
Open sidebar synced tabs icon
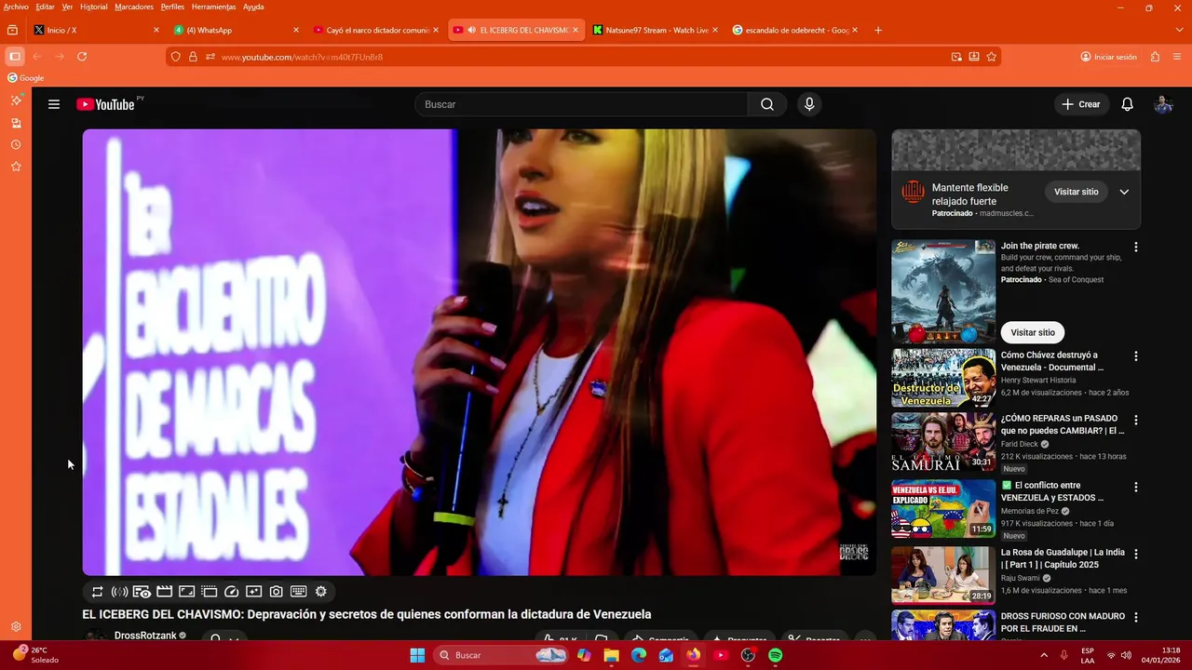point(16,122)
